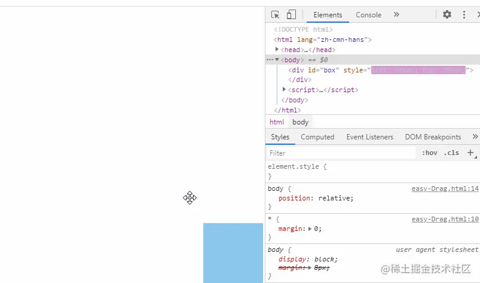
Task: Click the element.style rule block
Action: point(372,171)
